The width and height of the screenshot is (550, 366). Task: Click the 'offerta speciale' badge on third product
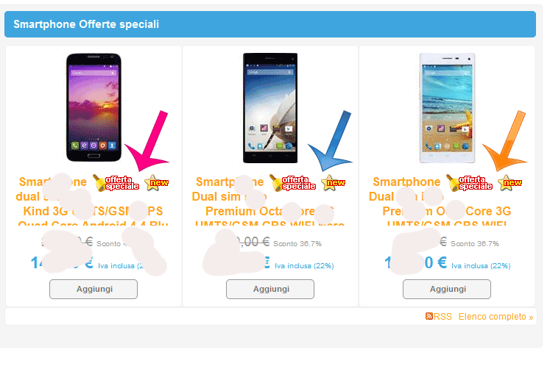click(470, 183)
